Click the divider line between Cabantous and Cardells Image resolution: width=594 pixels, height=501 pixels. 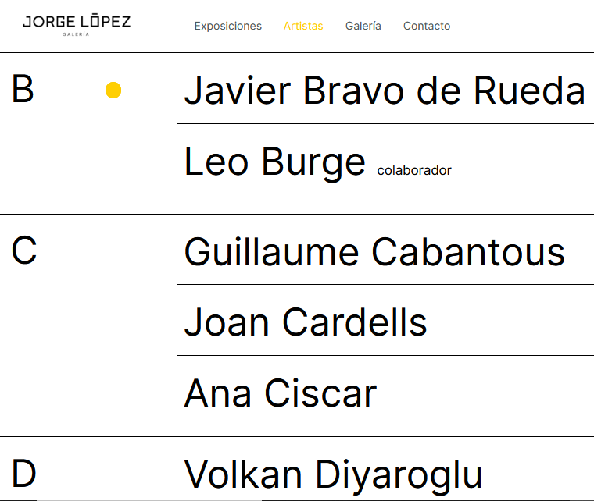pos(385,285)
